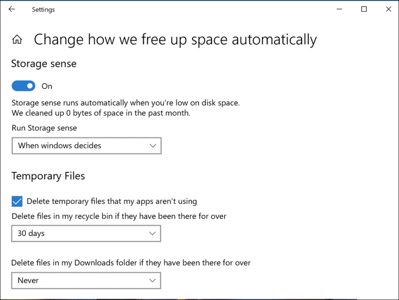Click the chevron on the Never dropdown

click(152, 280)
